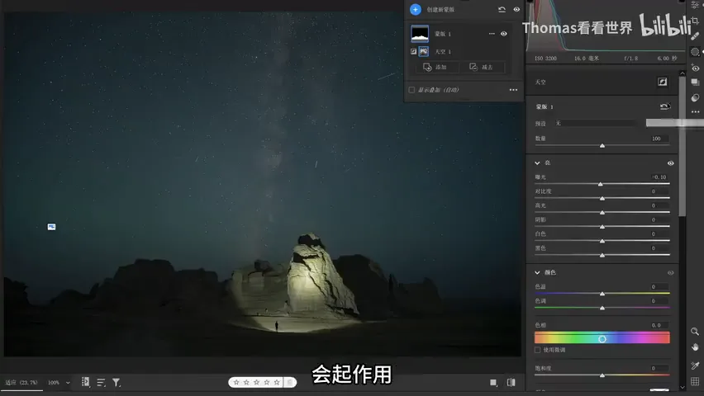Open the Presets panel icon
This screenshot has width=704, height=396.
[695, 98]
